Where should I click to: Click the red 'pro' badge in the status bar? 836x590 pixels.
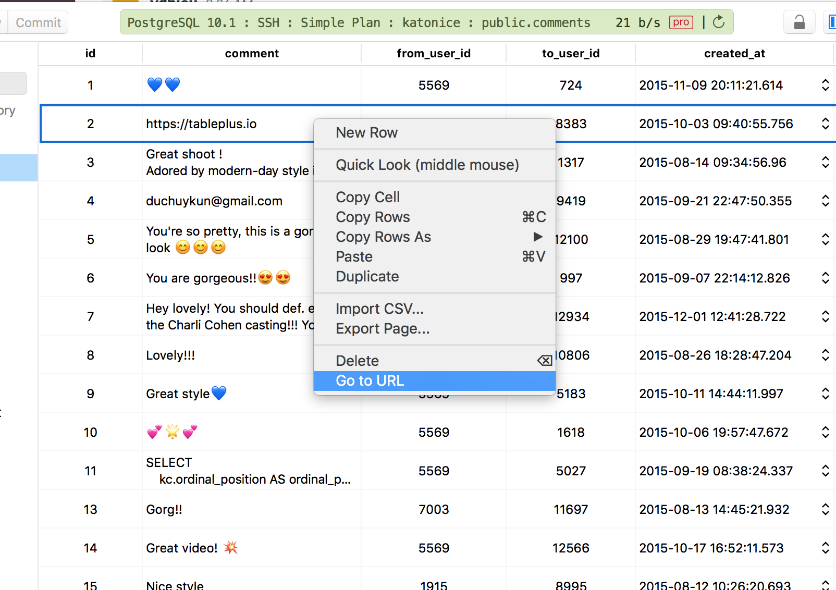coord(681,22)
